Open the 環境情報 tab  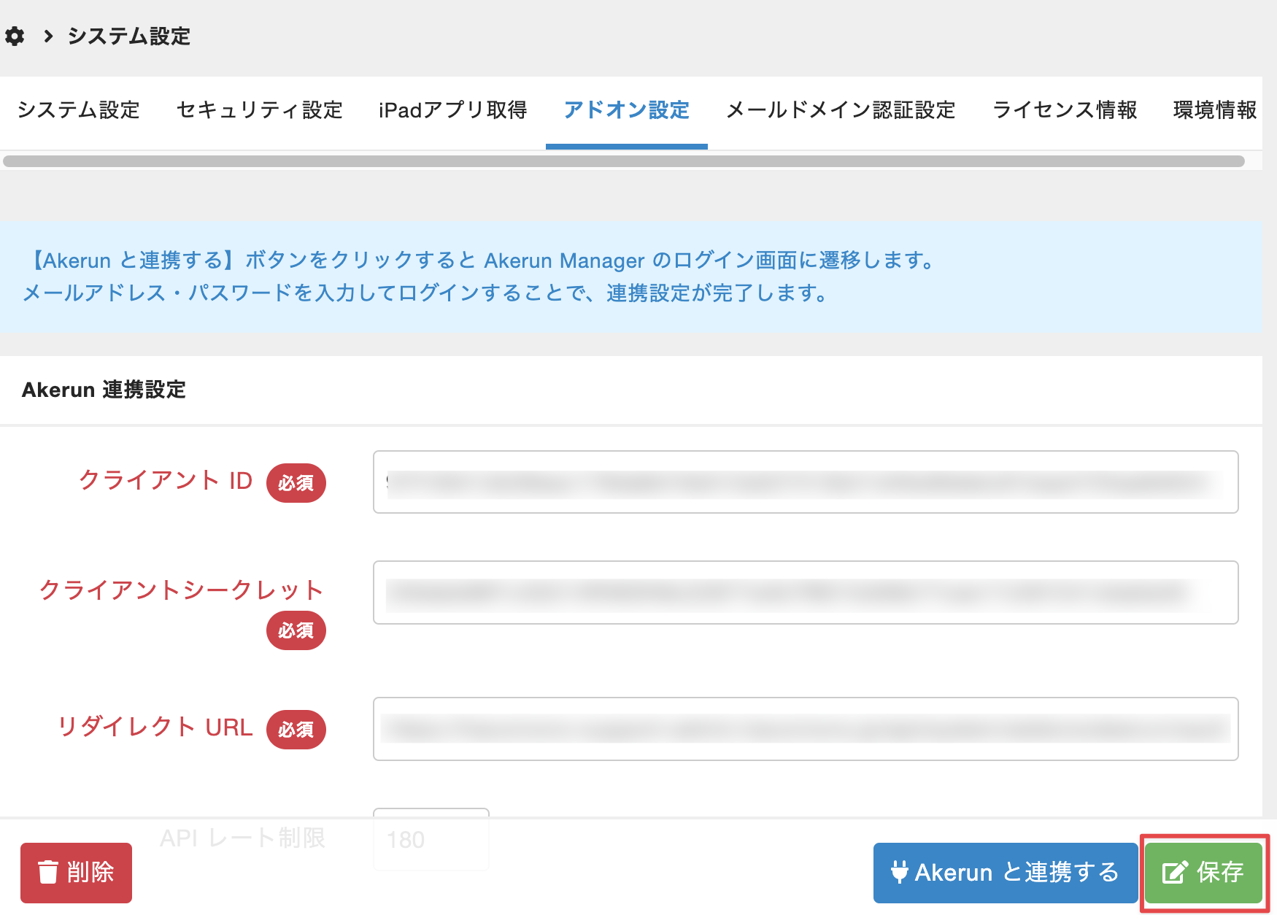coord(1215,110)
